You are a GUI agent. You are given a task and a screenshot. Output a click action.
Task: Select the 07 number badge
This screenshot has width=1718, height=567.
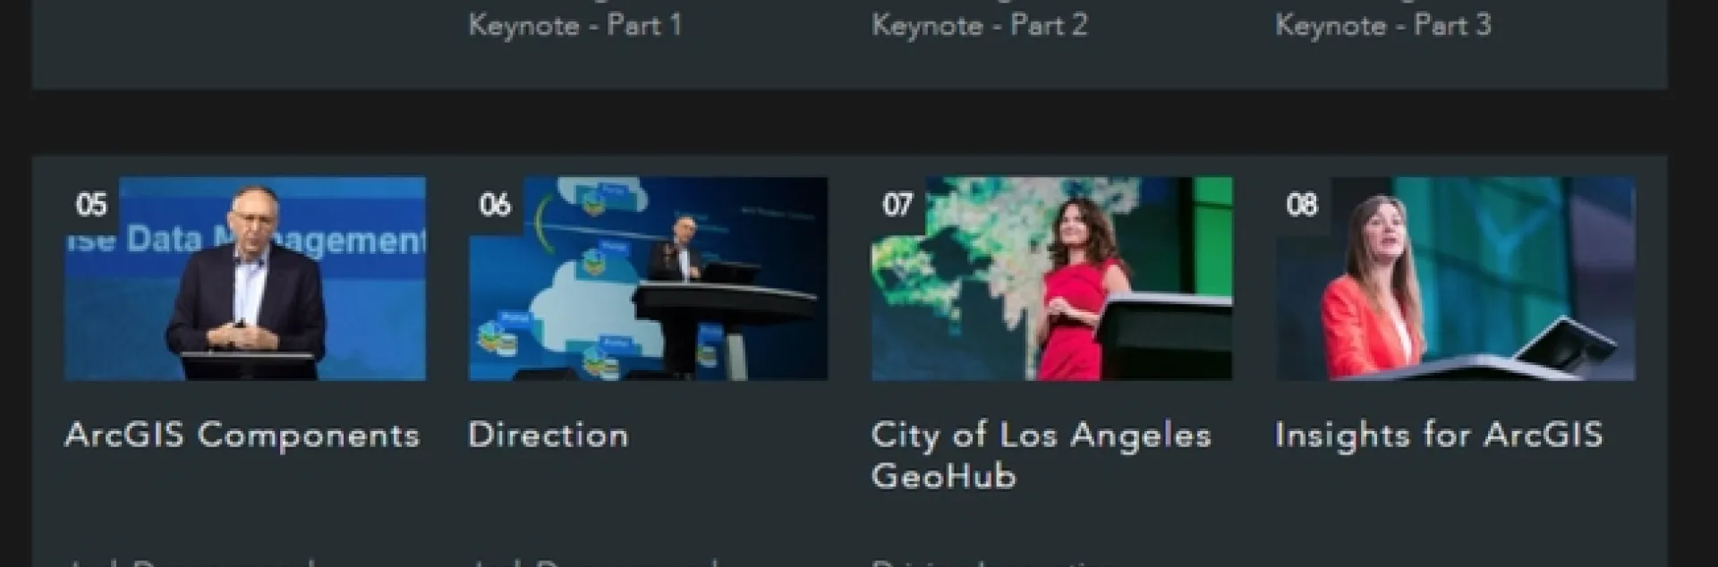click(898, 205)
